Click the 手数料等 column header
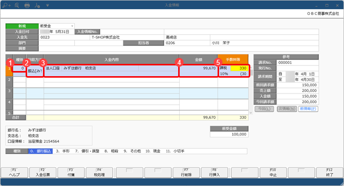 (233, 60)
